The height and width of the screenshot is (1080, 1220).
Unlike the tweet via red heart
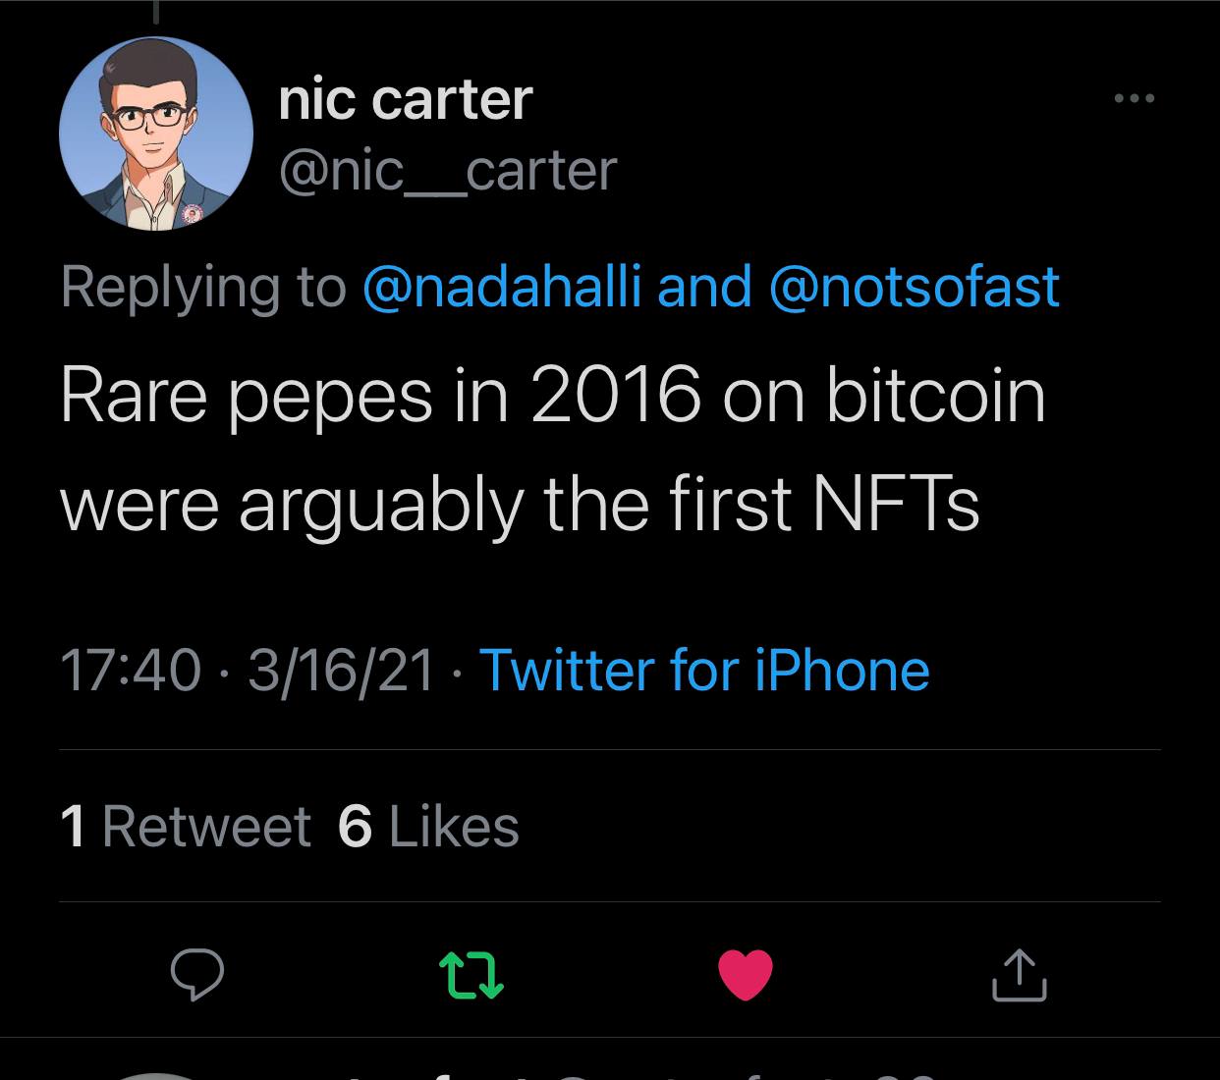tap(746, 975)
